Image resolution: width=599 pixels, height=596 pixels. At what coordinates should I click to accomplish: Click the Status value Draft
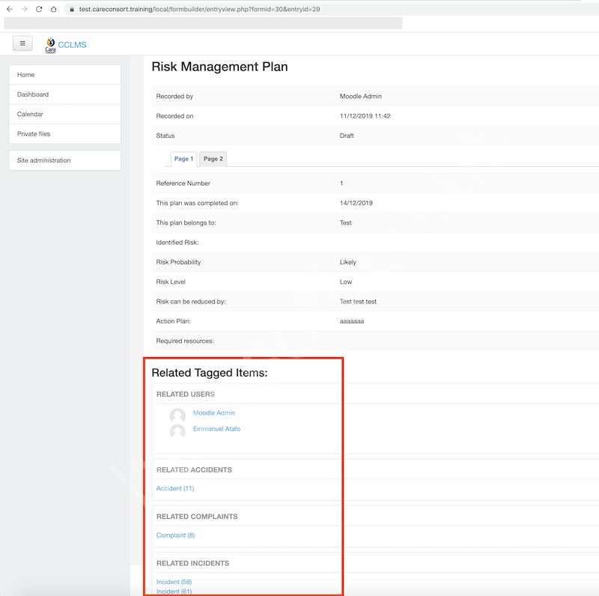click(x=347, y=136)
